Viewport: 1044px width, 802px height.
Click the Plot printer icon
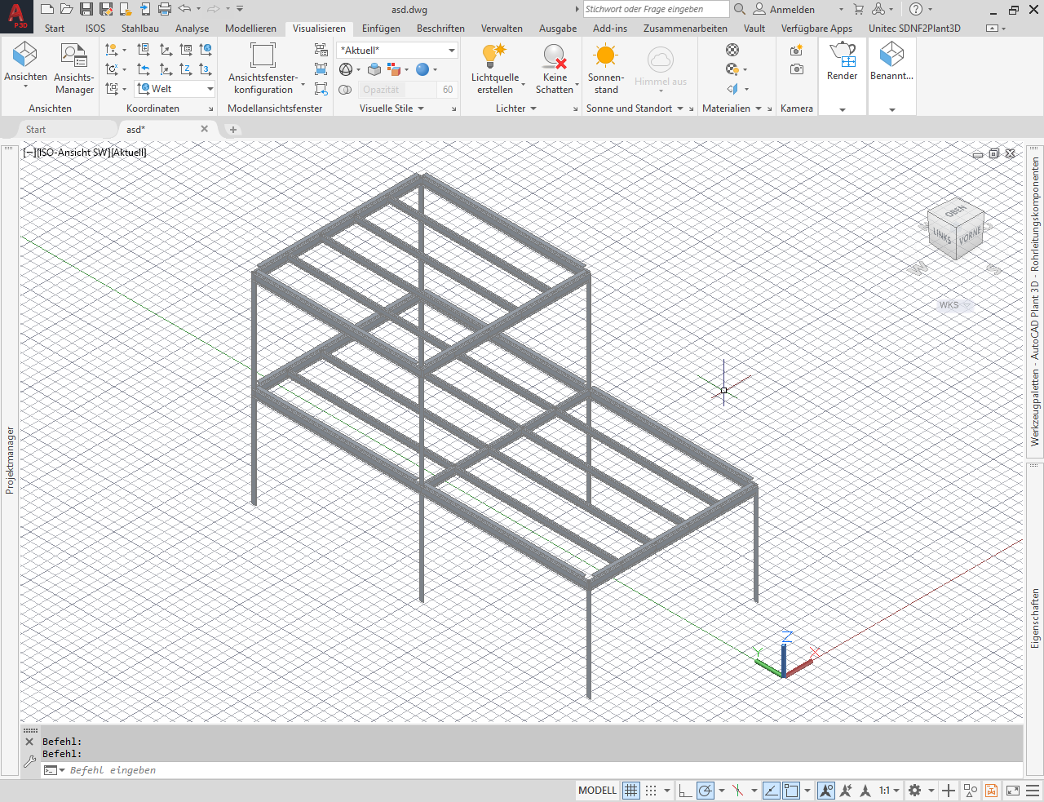click(165, 9)
